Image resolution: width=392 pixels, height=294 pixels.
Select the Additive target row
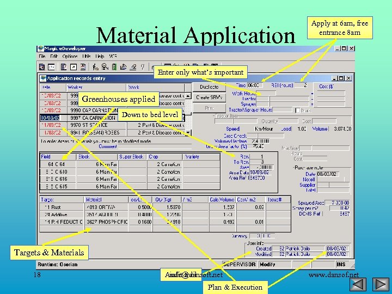166,215
